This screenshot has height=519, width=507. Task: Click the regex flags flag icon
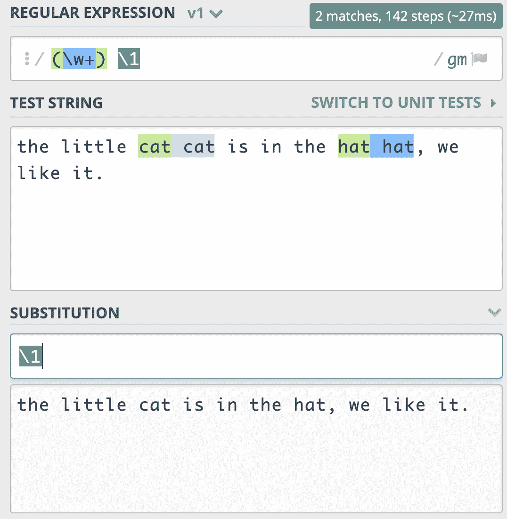tap(480, 59)
